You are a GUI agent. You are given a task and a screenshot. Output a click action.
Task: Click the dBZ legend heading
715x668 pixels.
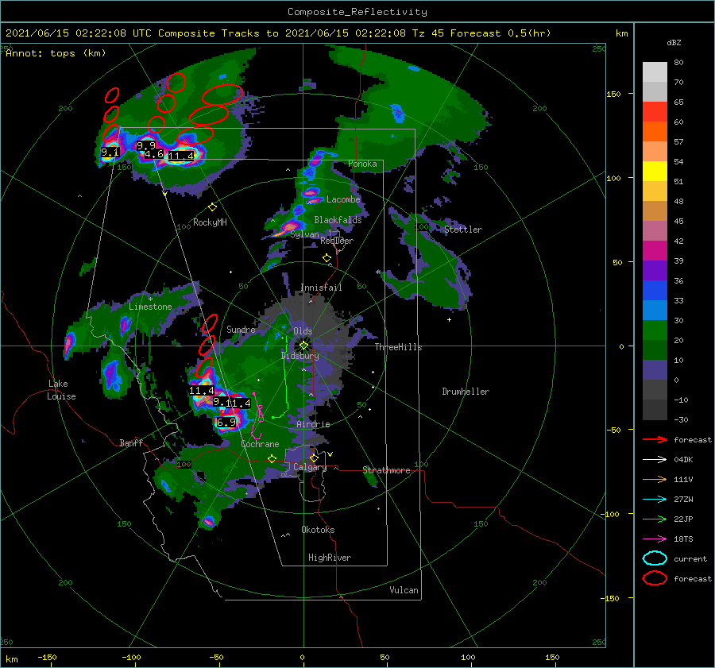click(674, 42)
